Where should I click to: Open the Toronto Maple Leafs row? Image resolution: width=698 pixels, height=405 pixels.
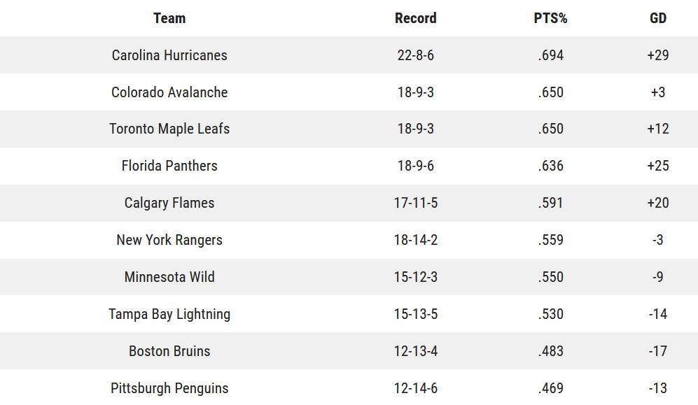[x=349, y=129]
